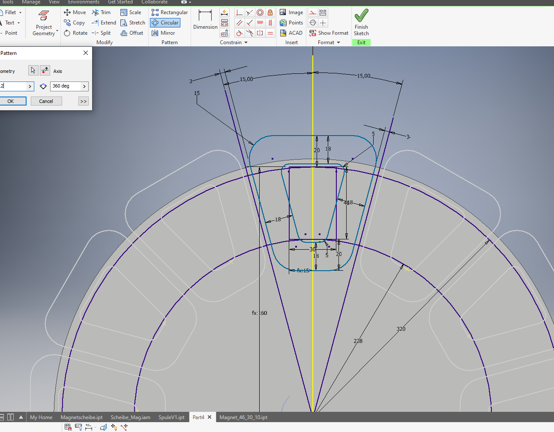Select the Dimension tool
Image resolution: width=554 pixels, height=432 pixels.
pos(205,20)
